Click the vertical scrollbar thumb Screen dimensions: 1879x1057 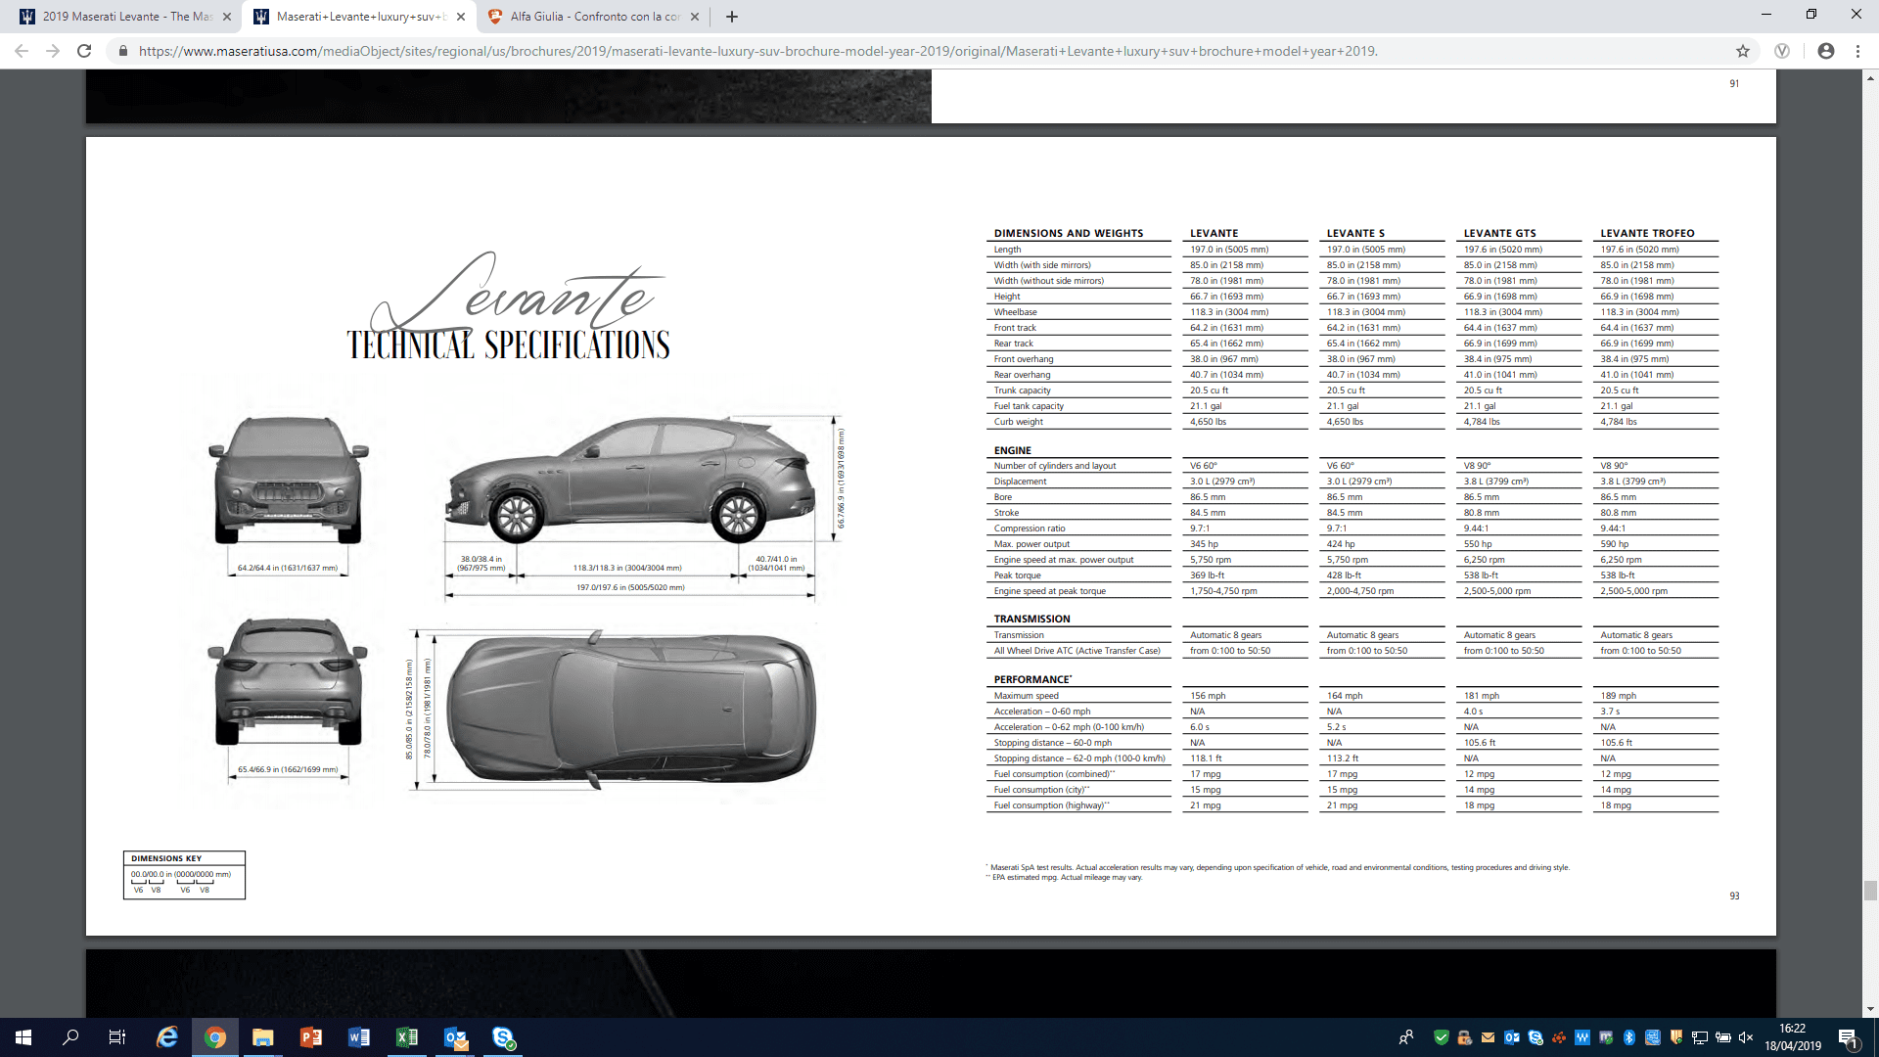(1870, 890)
